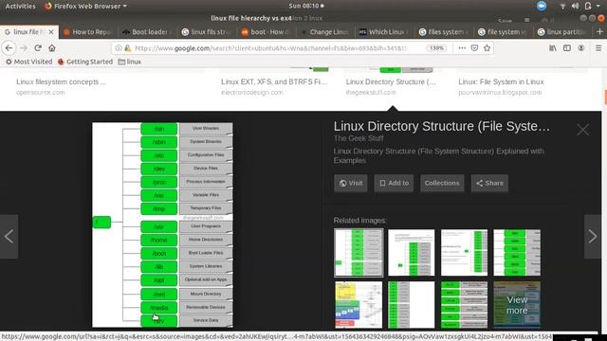Screen dimensions: 607x341
Task: Switch to the 'Change Linux' tab
Action: (x=325, y=31)
